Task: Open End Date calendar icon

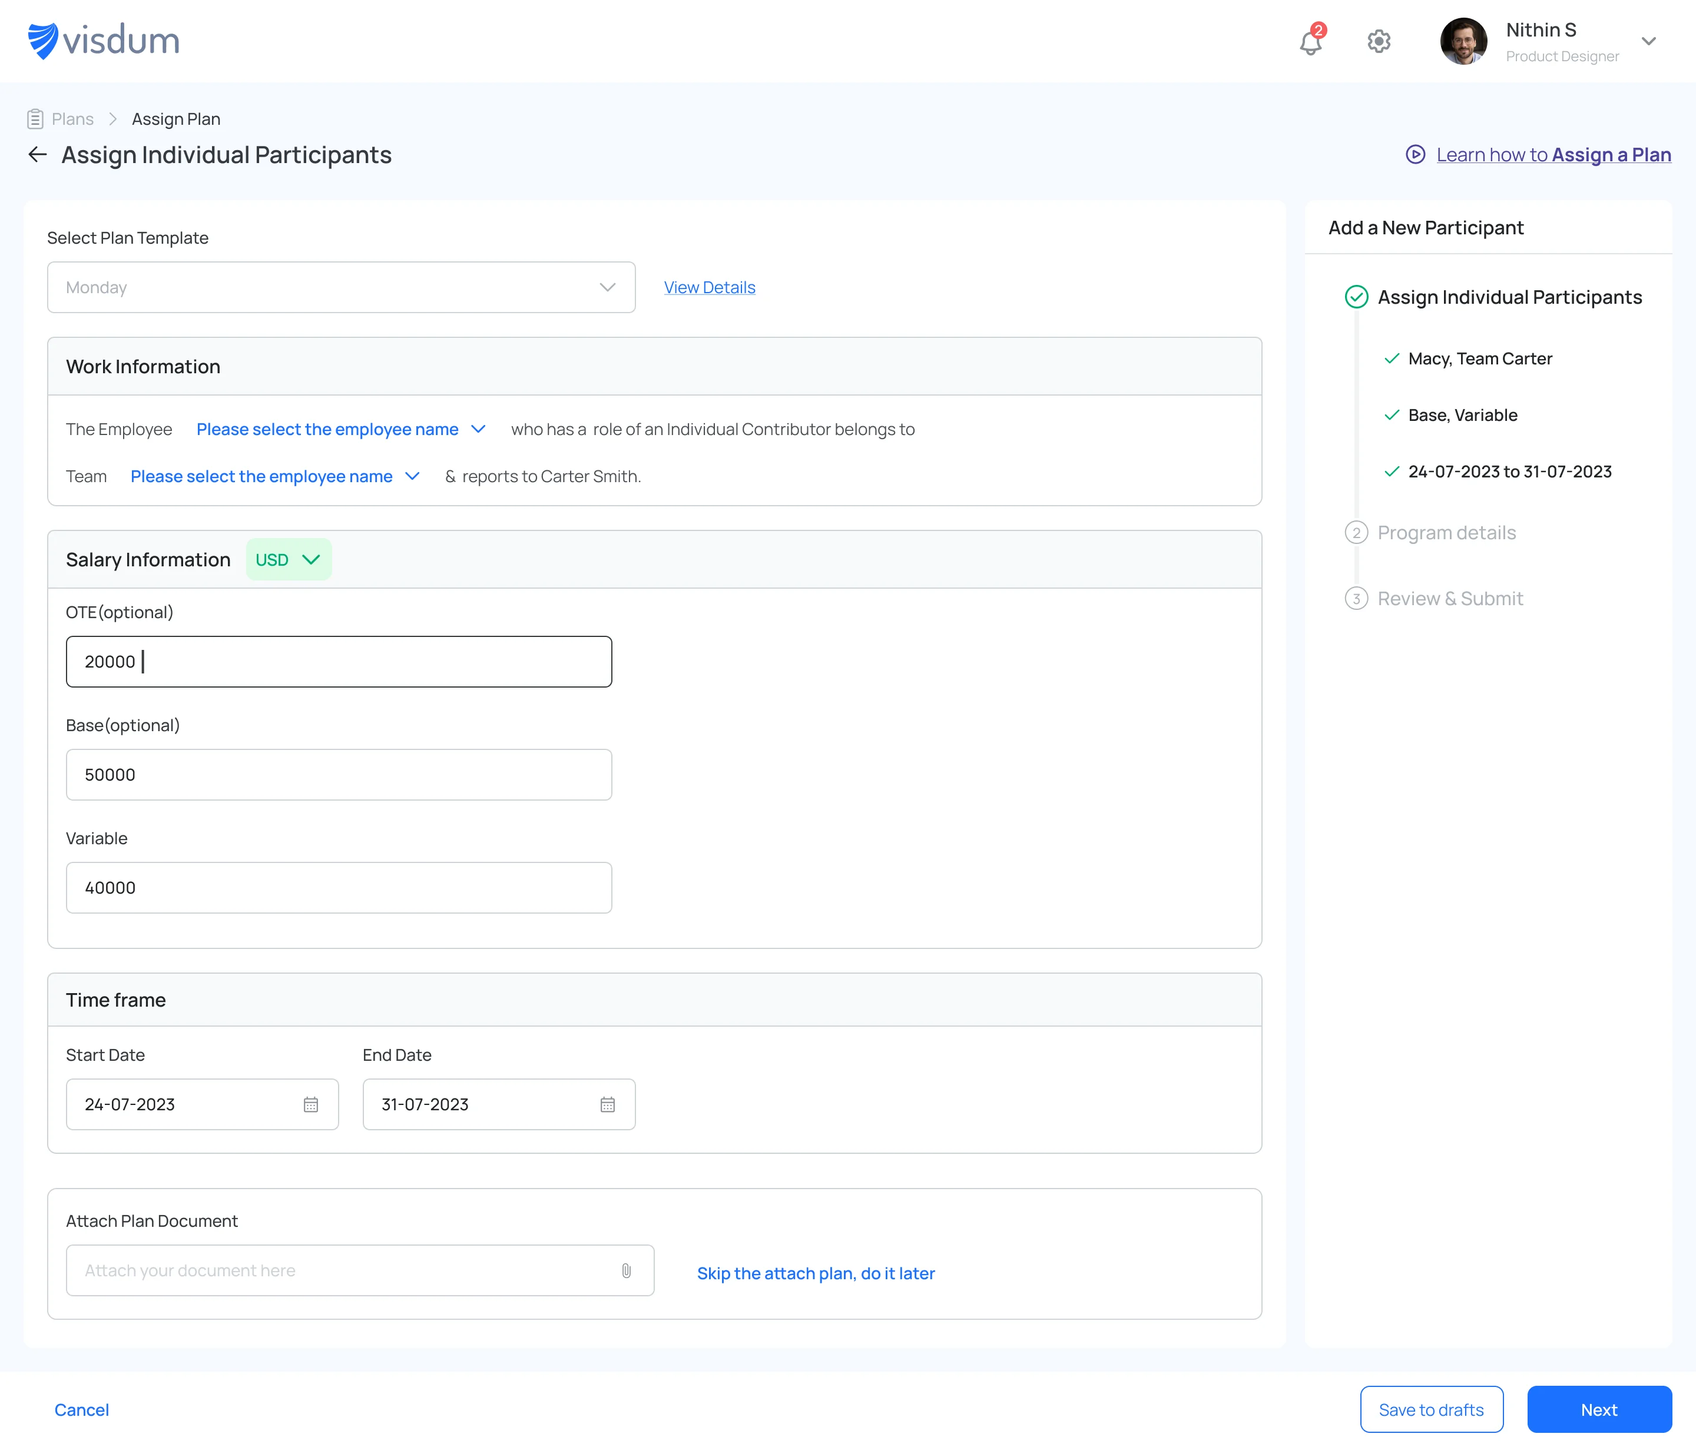Action: click(607, 1105)
